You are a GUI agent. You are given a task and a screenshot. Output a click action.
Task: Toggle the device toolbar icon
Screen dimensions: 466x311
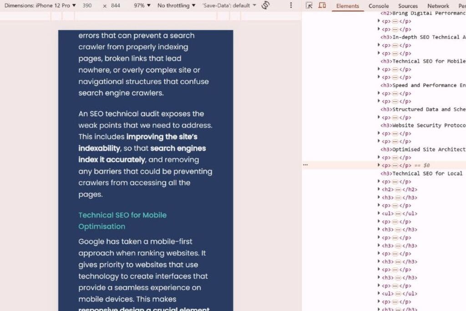click(x=322, y=5)
